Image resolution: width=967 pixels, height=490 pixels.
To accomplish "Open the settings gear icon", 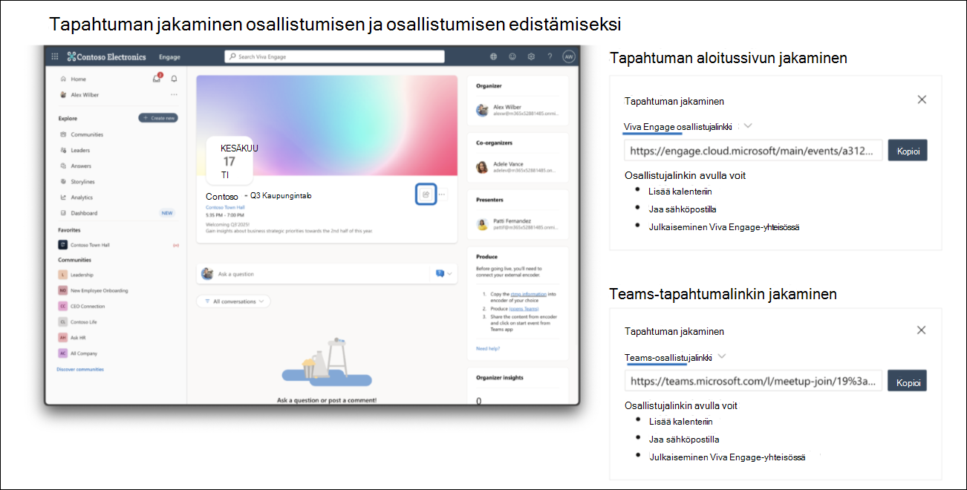I will point(531,56).
